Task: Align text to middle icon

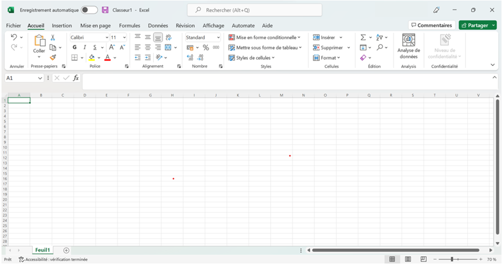Action: (148, 37)
